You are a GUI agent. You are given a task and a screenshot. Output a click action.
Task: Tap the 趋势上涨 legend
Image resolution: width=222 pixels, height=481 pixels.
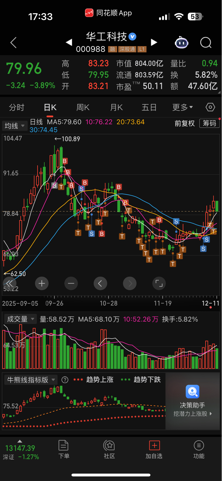tap(93, 380)
